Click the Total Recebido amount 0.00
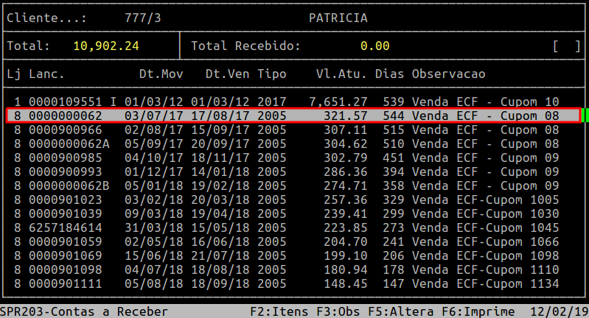 pos(374,46)
